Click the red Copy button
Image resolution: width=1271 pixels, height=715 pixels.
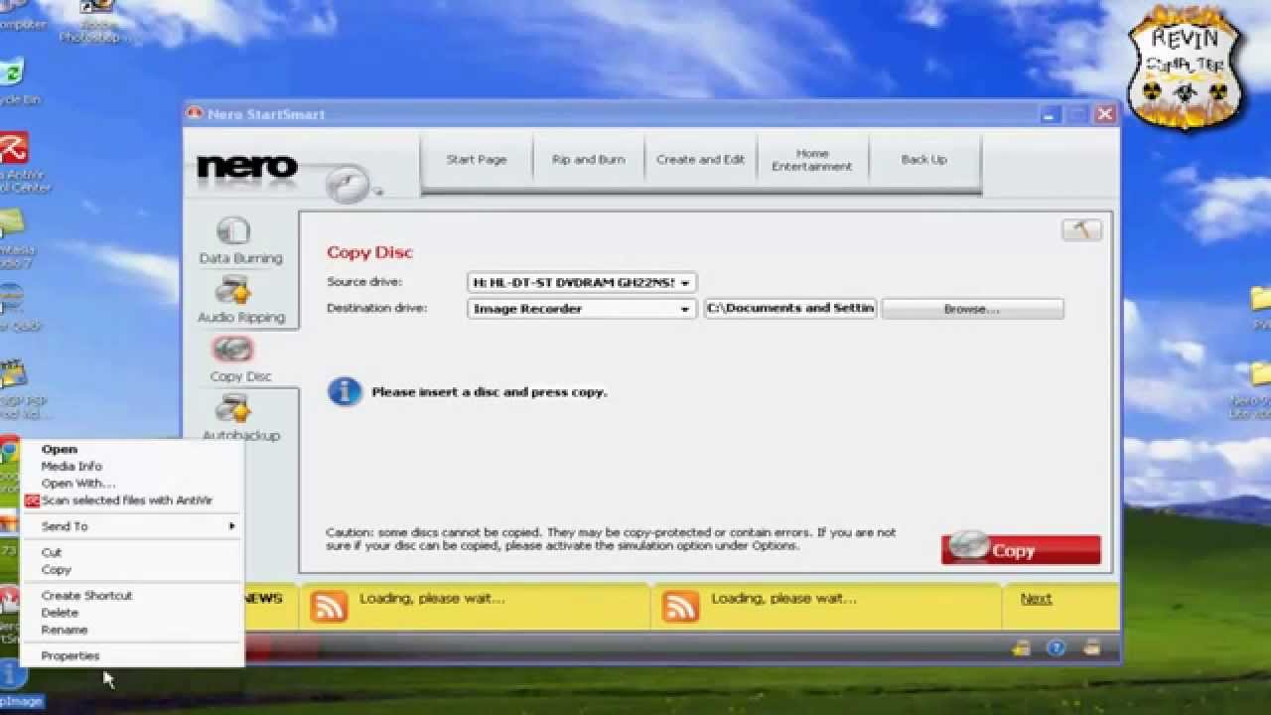point(1021,549)
